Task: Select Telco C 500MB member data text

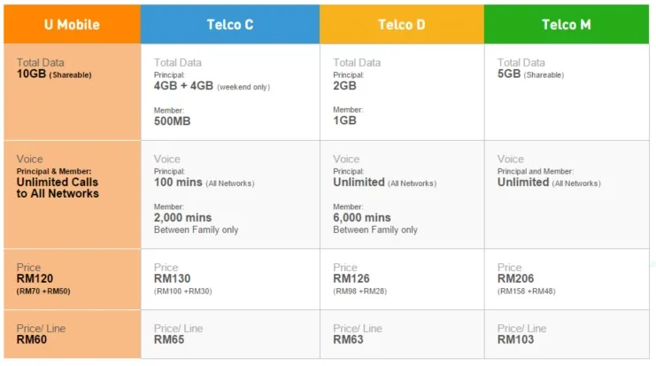Action: [x=172, y=121]
